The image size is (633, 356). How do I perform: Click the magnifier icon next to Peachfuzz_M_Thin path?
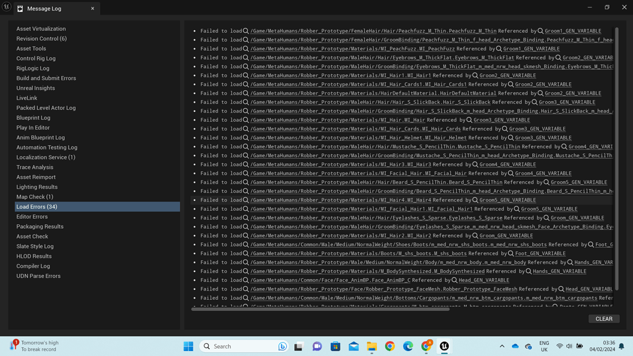click(x=247, y=30)
